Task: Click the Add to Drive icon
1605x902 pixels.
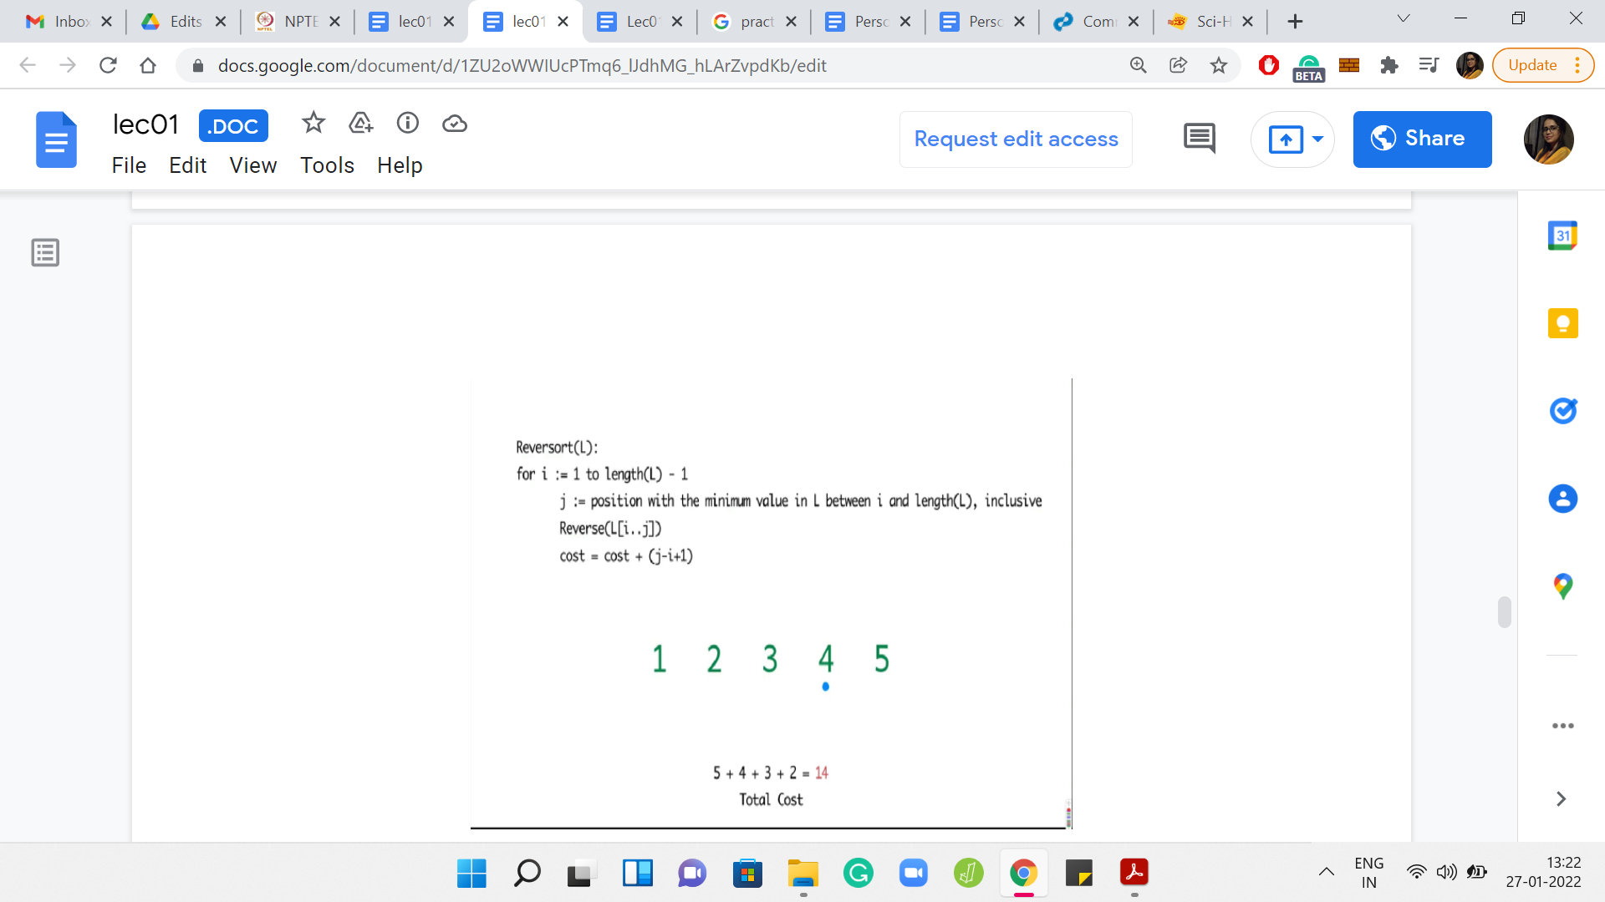Action: pos(360,124)
